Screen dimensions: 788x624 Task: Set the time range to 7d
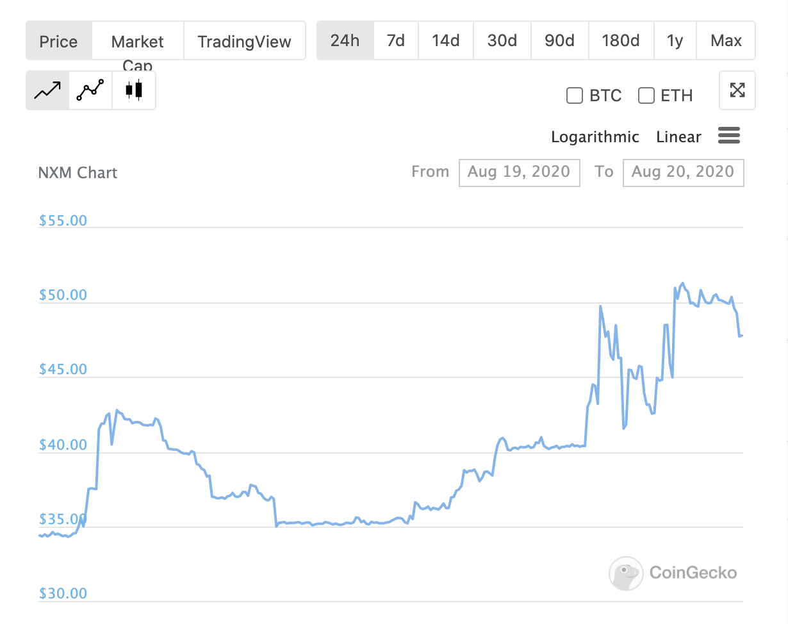tap(396, 41)
